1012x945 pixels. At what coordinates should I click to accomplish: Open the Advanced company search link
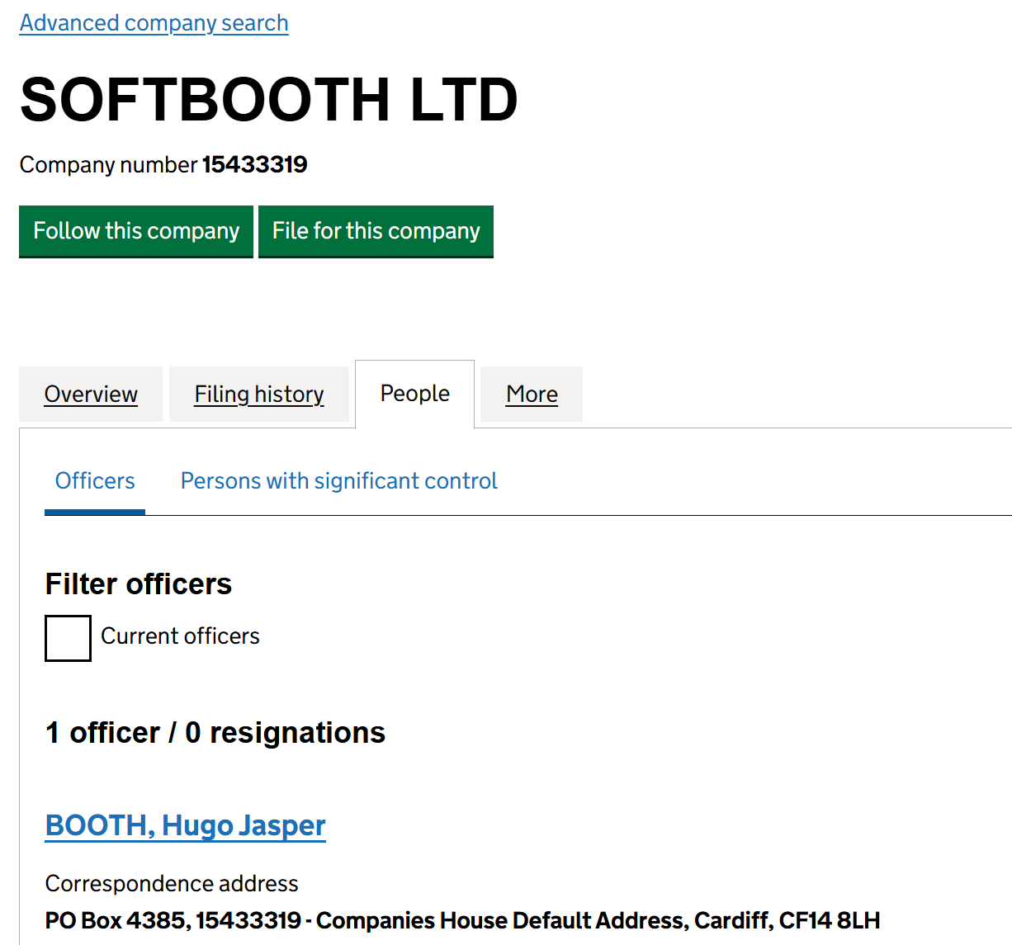tap(154, 23)
